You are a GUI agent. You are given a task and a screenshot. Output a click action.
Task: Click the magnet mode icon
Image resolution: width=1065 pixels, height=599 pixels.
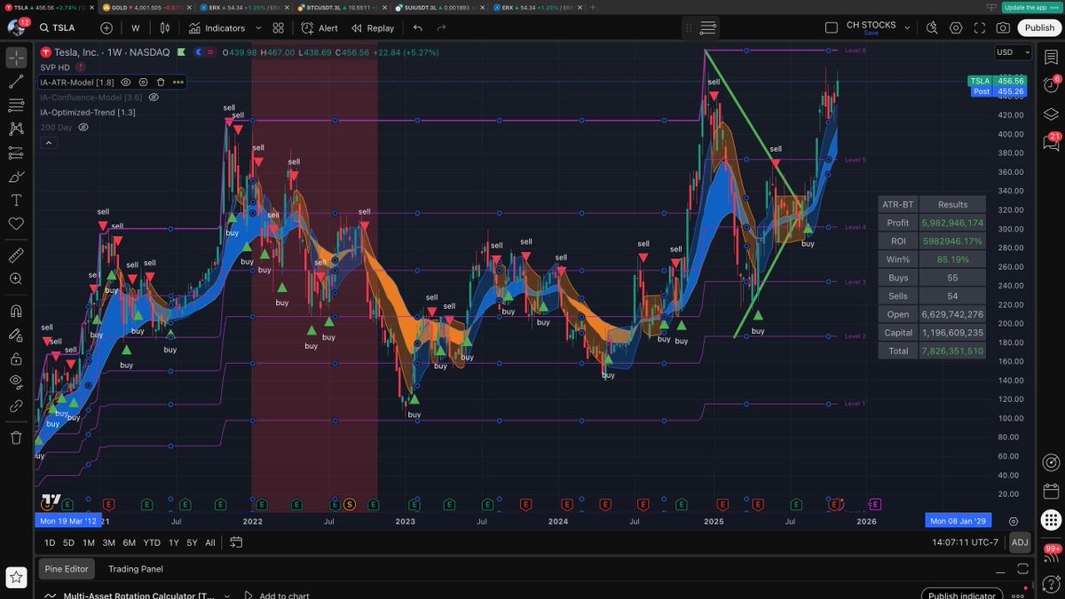[16, 311]
